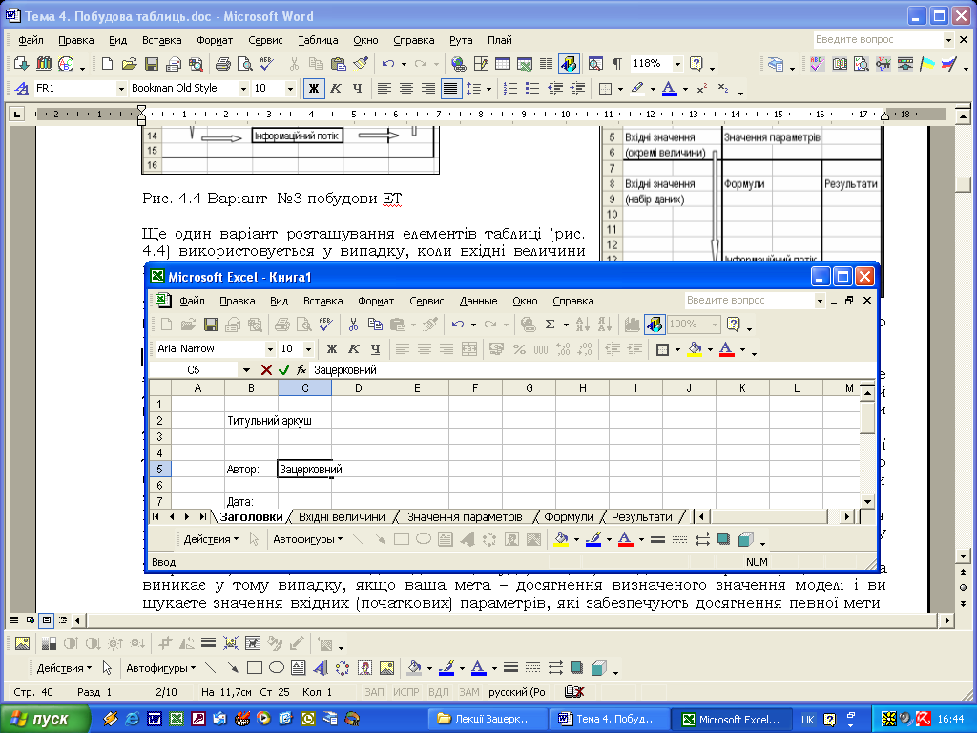977x733 pixels.
Task: Open Bookman Old Style font dropdown
Action: 243,89
